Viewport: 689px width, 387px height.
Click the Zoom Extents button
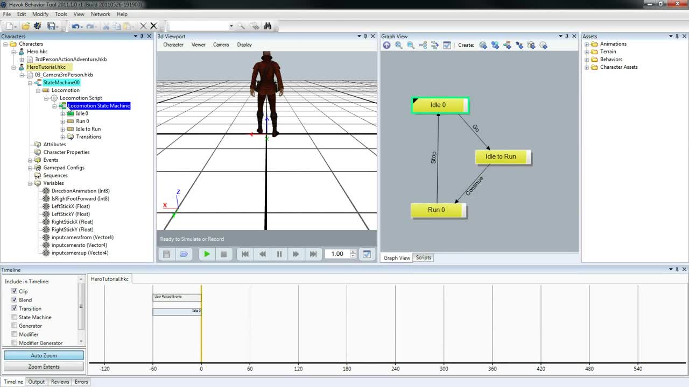[x=44, y=367]
